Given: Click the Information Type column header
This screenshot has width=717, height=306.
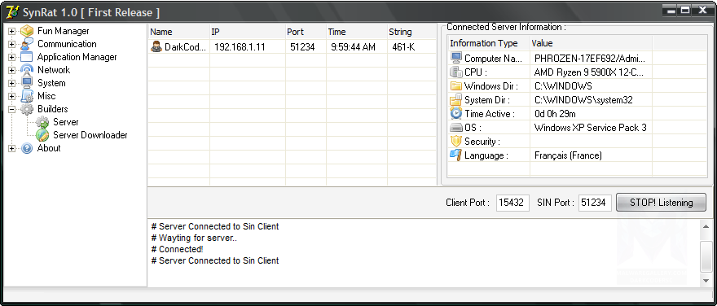Looking at the screenshot, I should [488, 43].
